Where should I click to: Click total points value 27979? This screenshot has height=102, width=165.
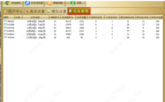click(x=68, y=25)
